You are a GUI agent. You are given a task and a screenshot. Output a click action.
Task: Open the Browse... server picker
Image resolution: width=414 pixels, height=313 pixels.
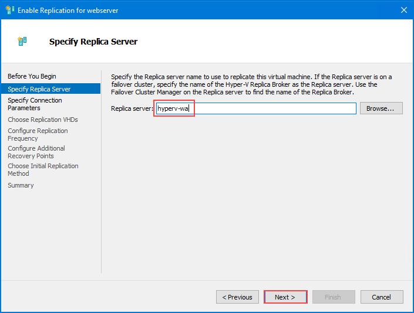[381, 108]
